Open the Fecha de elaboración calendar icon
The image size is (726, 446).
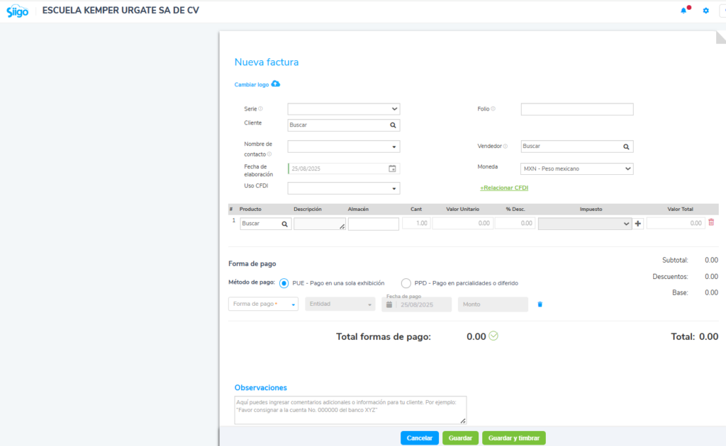pos(392,168)
